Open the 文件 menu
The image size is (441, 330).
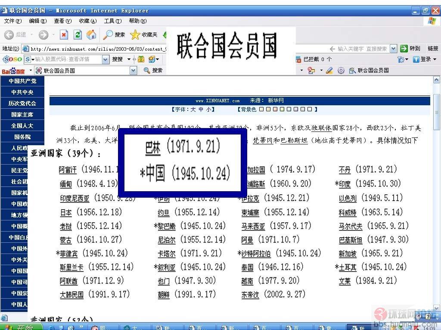[12, 21]
